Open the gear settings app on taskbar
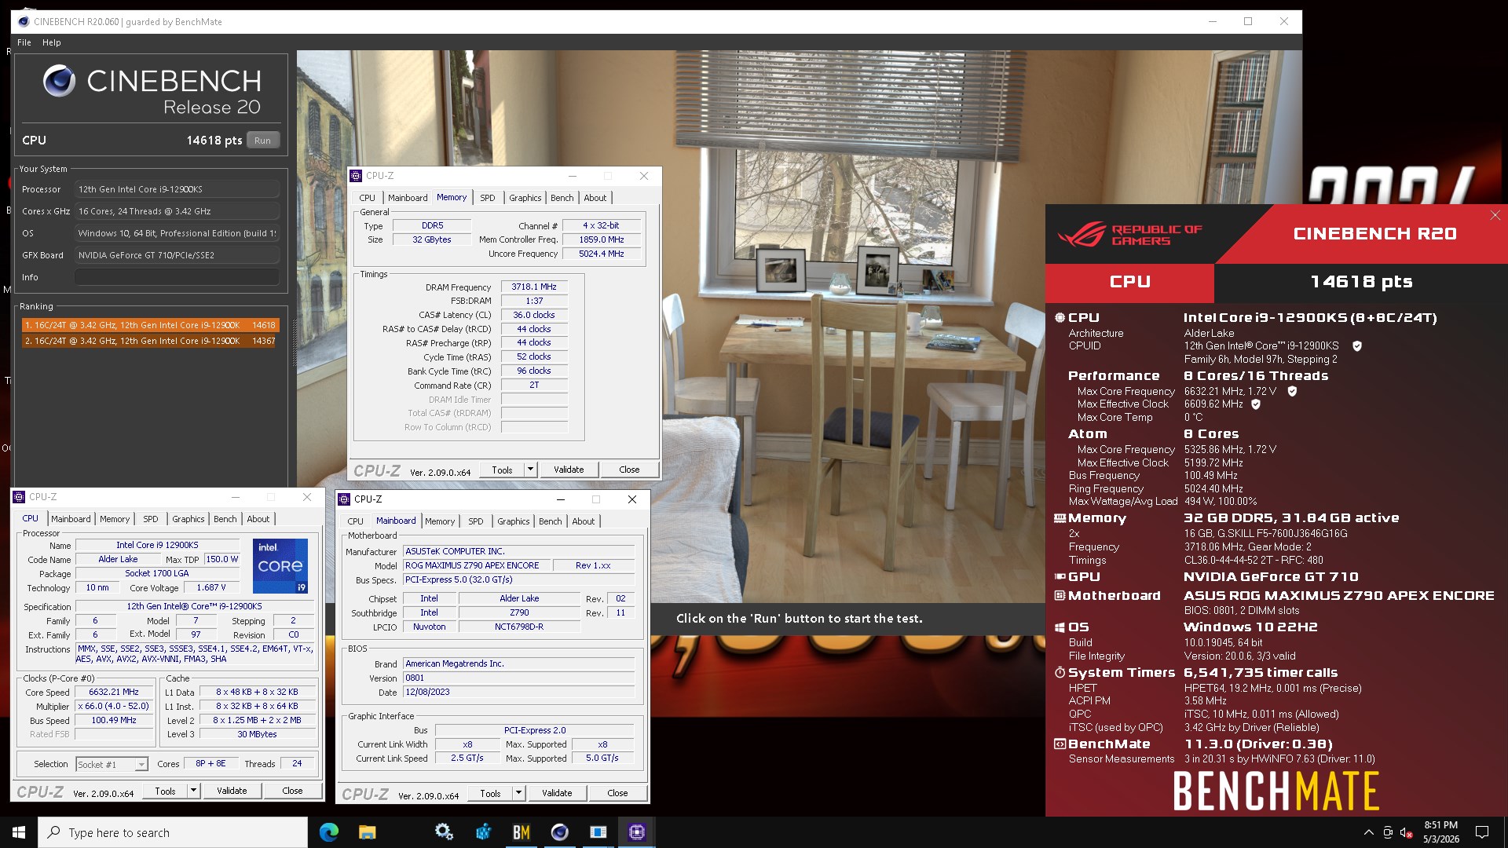1508x848 pixels. pyautogui.click(x=444, y=832)
